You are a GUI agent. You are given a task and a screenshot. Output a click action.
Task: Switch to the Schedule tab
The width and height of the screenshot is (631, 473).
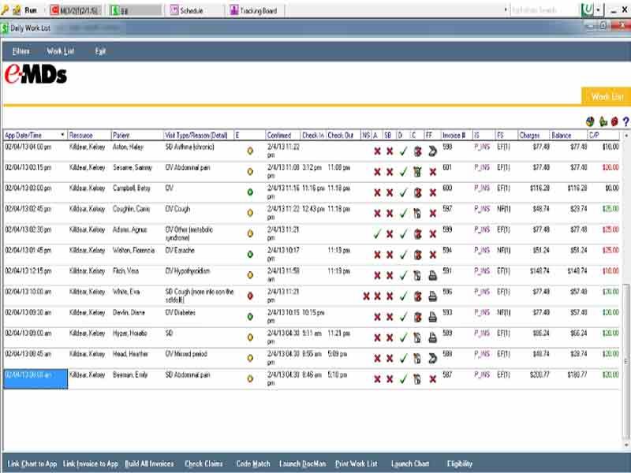(x=187, y=10)
